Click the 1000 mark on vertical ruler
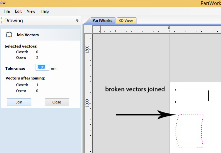221x153 pixels. [87, 103]
